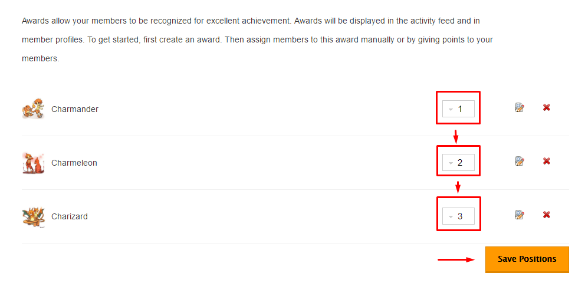Viewport: 585px width, 283px height.
Task: Click the awards description paragraph
Action: [x=258, y=40]
